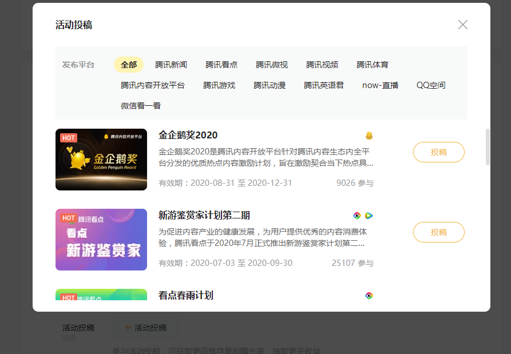Filter by 腾讯新闻 platform
This screenshot has height=354, width=511.
pos(171,65)
